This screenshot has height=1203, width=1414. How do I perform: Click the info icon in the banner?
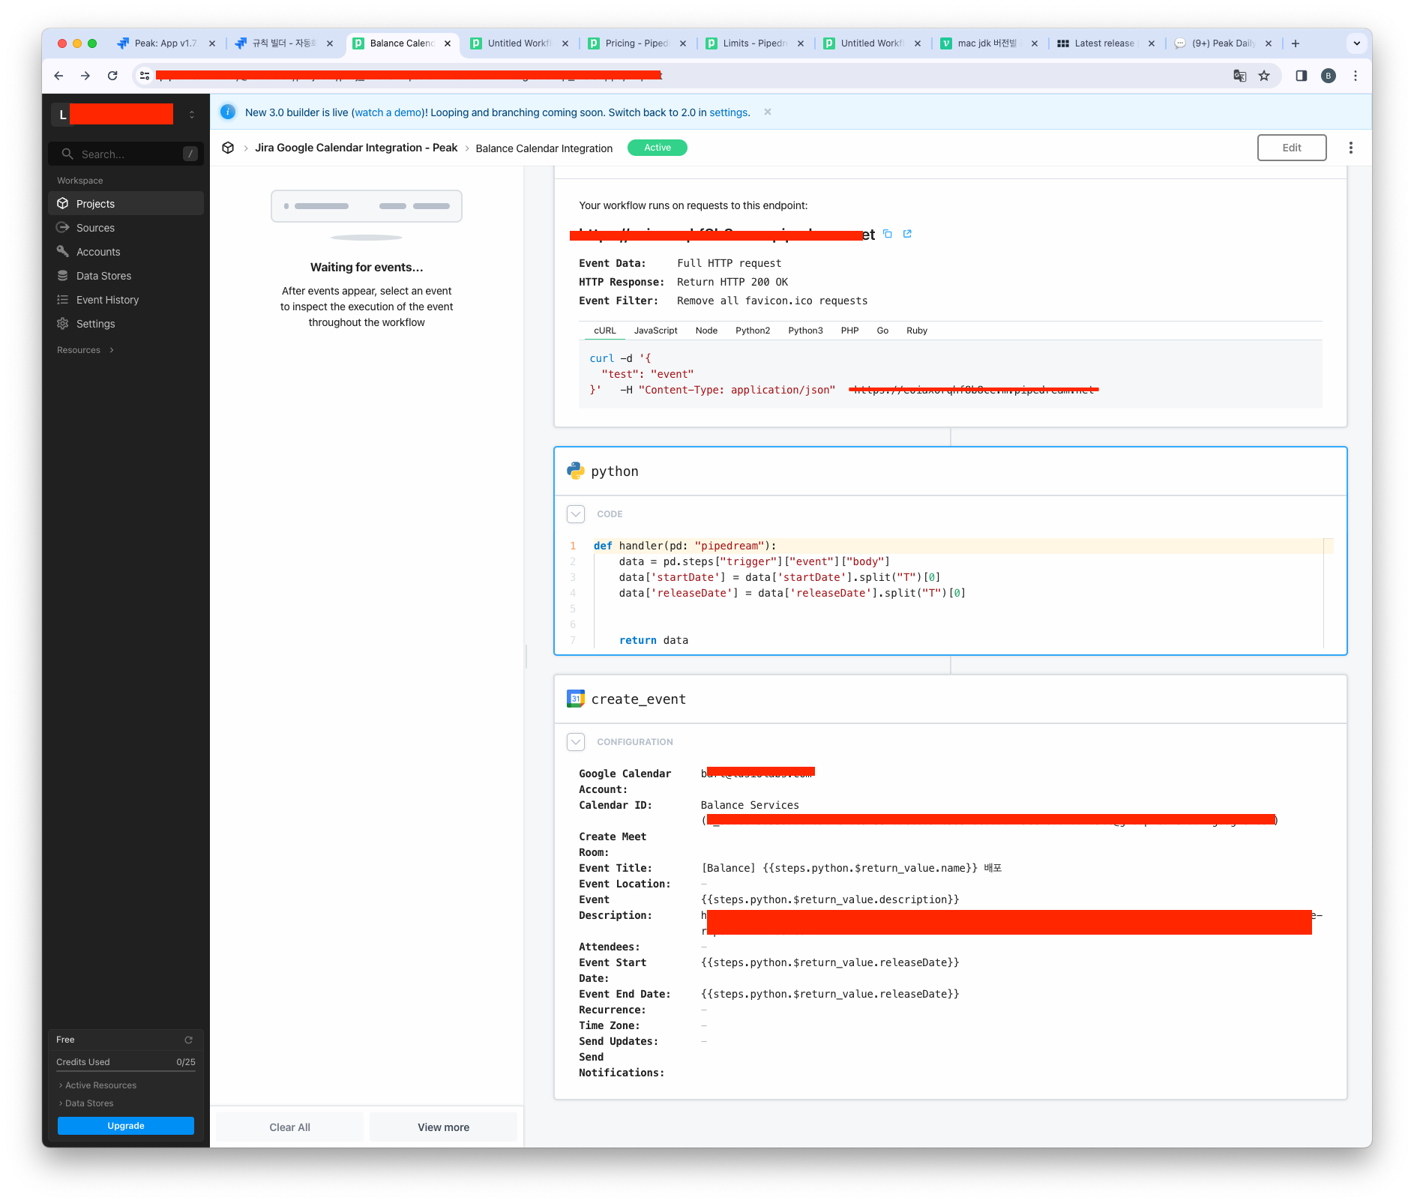[228, 112]
